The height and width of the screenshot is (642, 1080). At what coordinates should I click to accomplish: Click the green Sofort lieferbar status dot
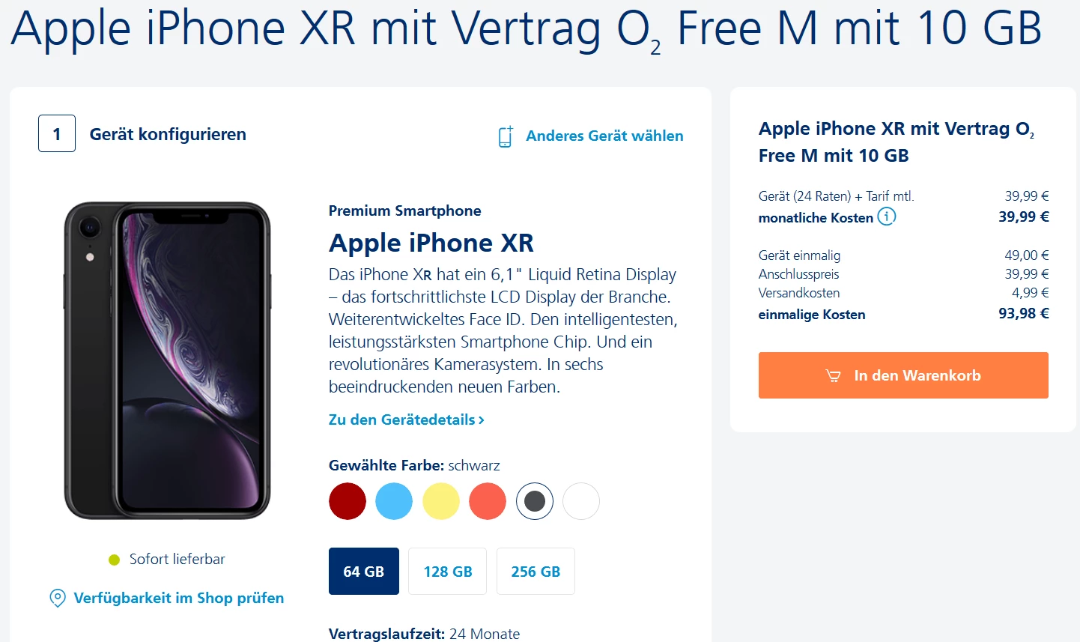pos(115,560)
